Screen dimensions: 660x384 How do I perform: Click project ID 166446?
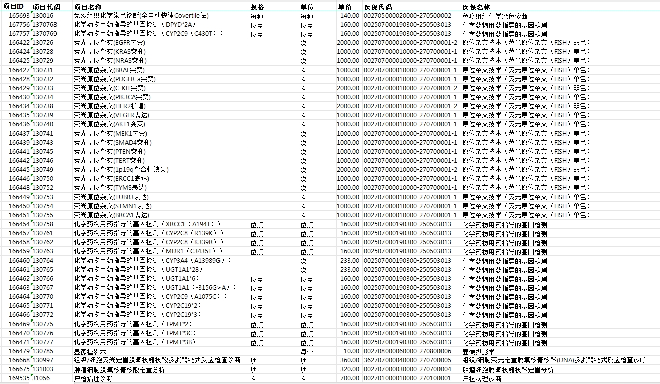coord(19,179)
